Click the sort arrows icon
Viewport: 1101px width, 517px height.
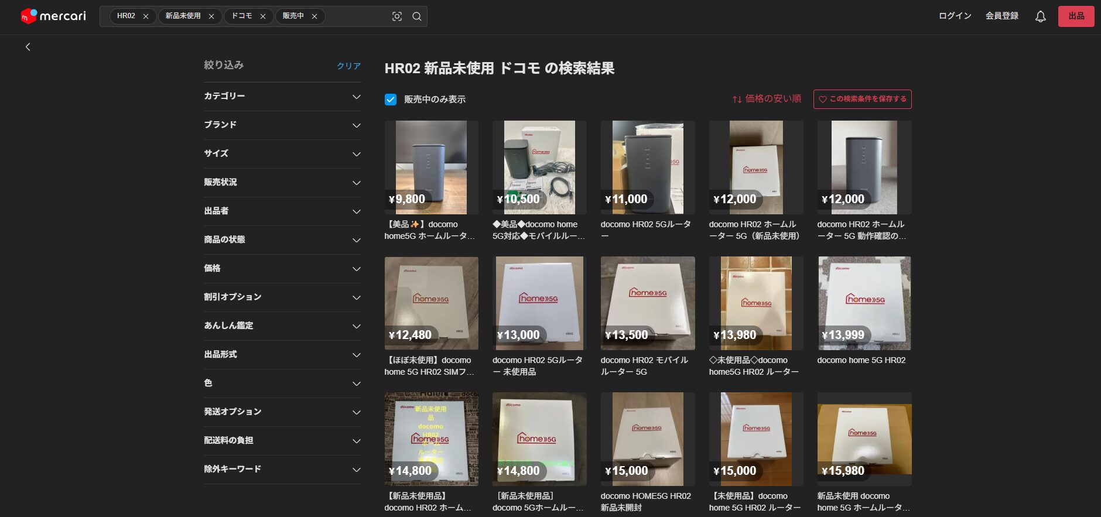[x=737, y=99]
